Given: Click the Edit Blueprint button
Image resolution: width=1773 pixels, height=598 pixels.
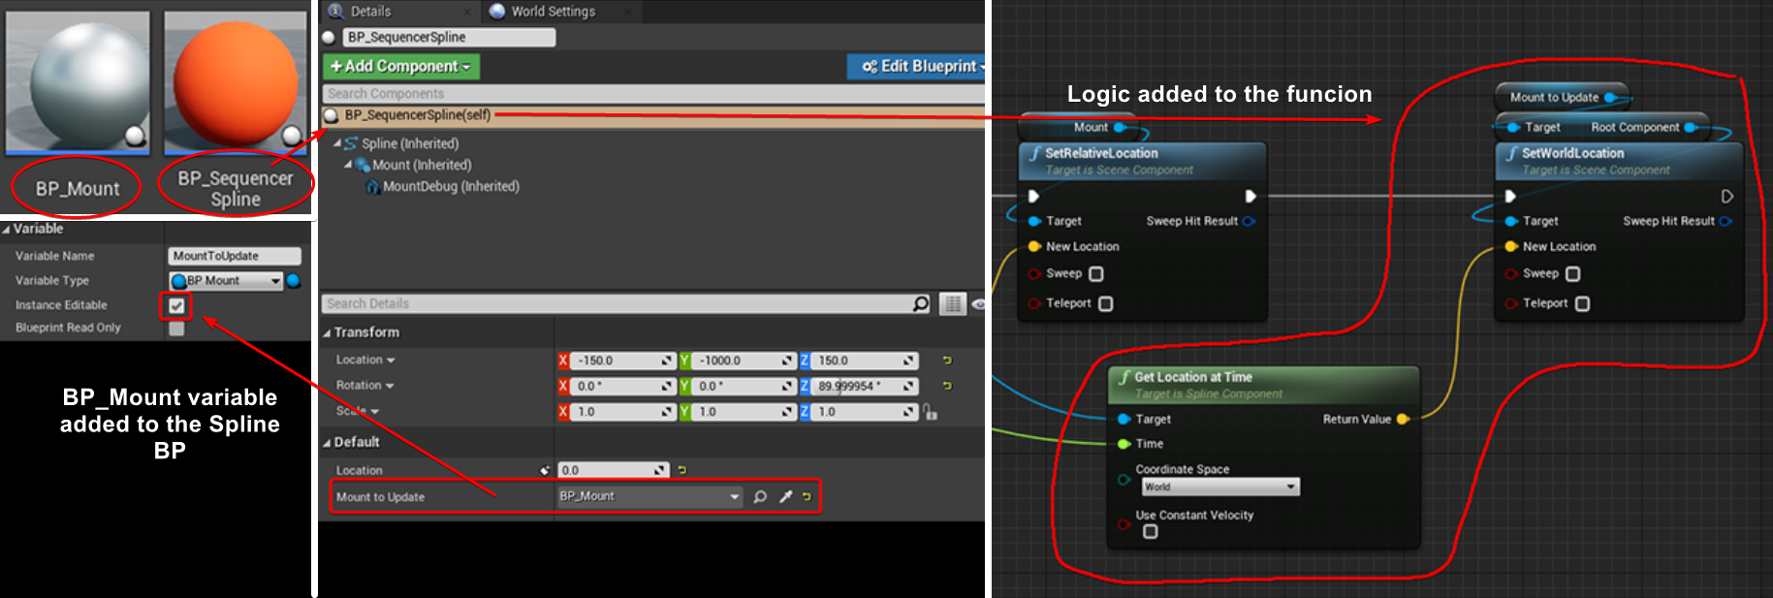Looking at the screenshot, I should tap(917, 66).
